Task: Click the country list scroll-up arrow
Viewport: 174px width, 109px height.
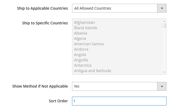Action: (x=164, y=21)
